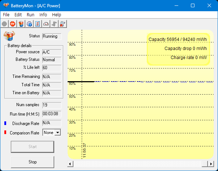The image size is (218, 171).
Task: Click the 30% label on the chart axis
Action: (x=72, y=122)
